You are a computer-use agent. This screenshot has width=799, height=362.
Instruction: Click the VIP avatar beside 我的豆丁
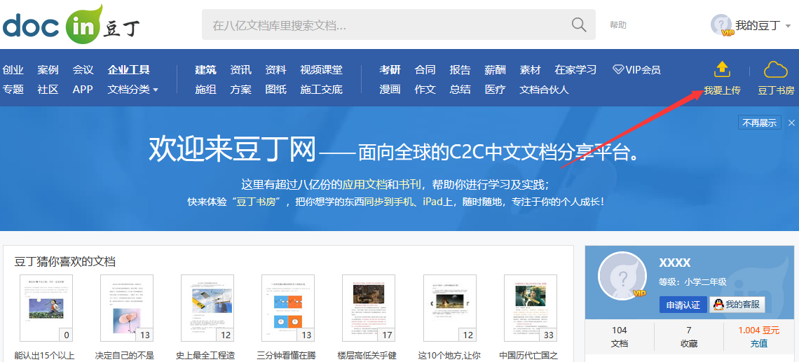point(721,25)
